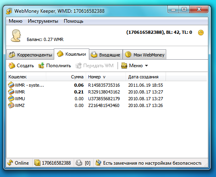
Task: Select the WMZ wallet name
Action: [20, 105]
